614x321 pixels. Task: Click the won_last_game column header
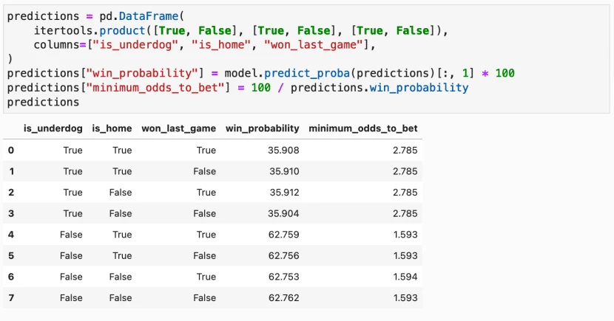pos(178,128)
